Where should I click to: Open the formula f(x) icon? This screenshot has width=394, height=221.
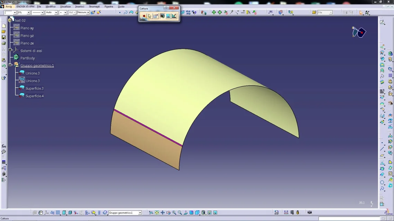[x=3, y=146]
